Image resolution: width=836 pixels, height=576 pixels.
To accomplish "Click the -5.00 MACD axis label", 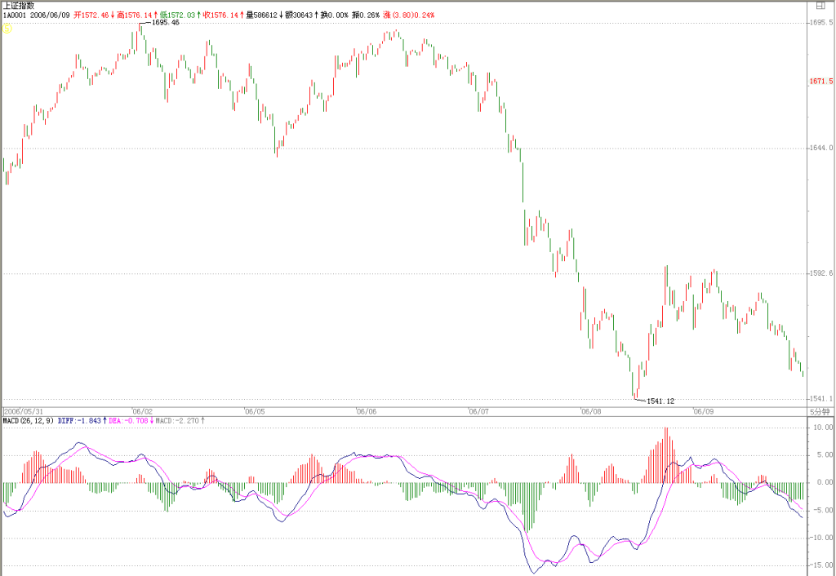I will [x=824, y=510].
